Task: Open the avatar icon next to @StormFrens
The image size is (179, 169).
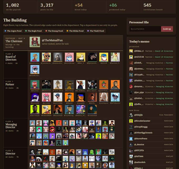Action: point(131,139)
